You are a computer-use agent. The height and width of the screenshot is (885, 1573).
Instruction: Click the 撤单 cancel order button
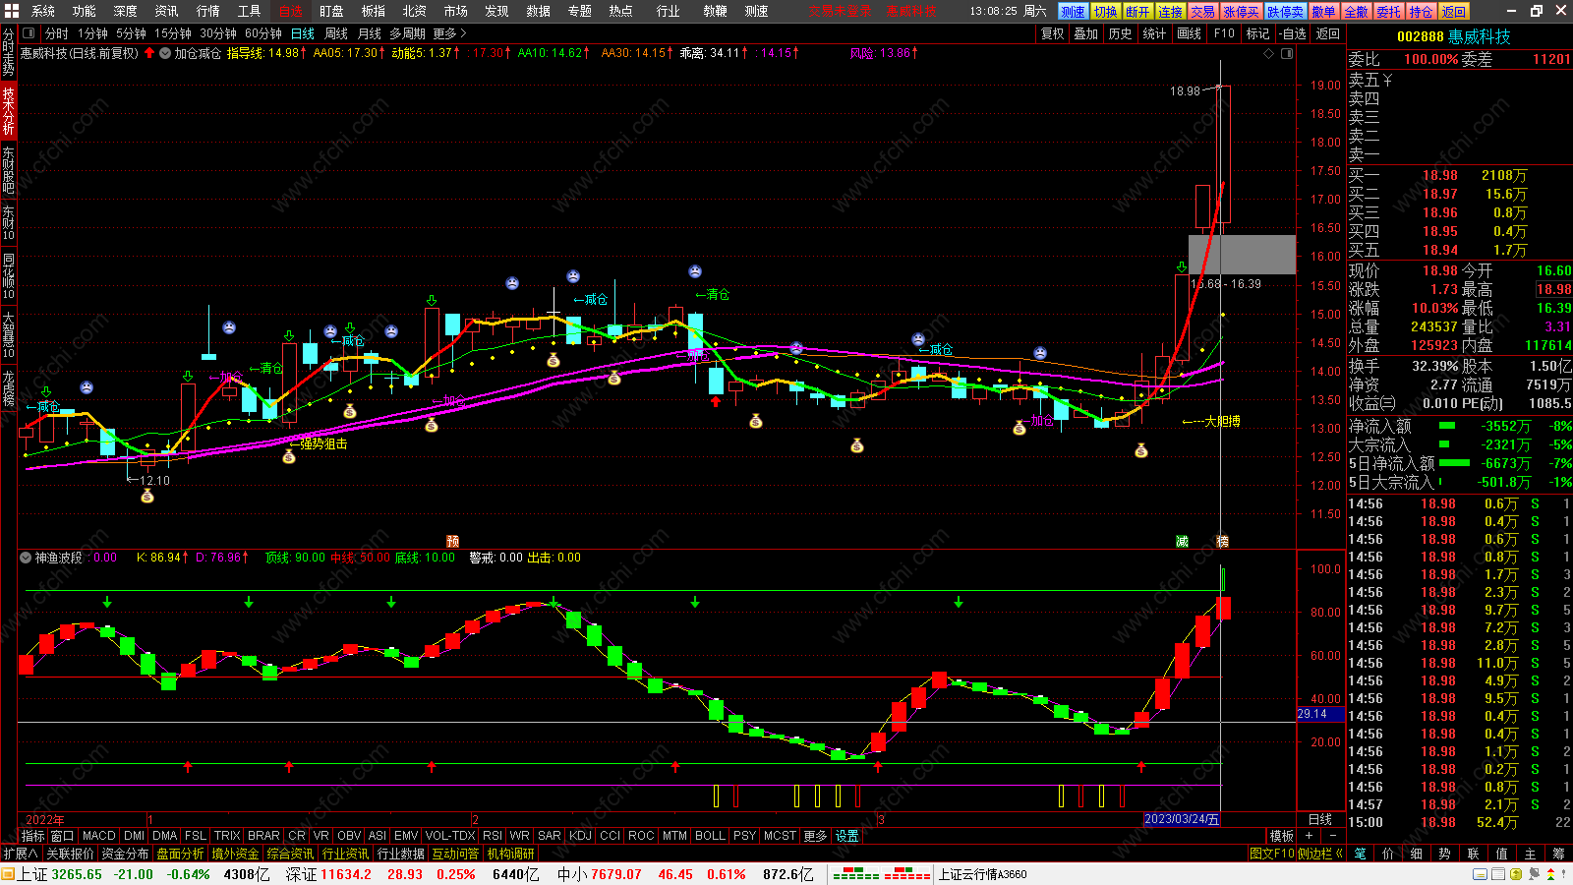pos(1323,12)
